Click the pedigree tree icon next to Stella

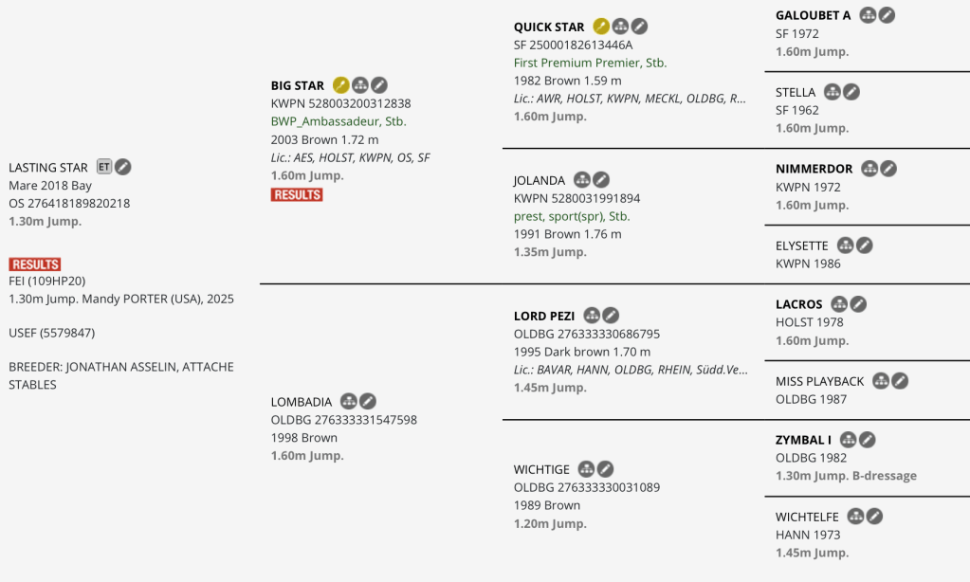833,92
